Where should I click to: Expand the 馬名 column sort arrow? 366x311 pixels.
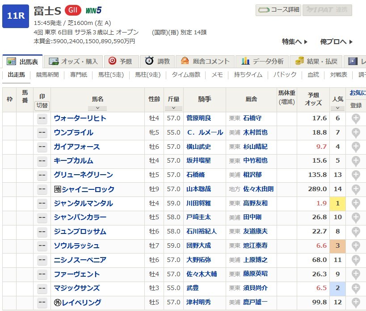coord(97,108)
